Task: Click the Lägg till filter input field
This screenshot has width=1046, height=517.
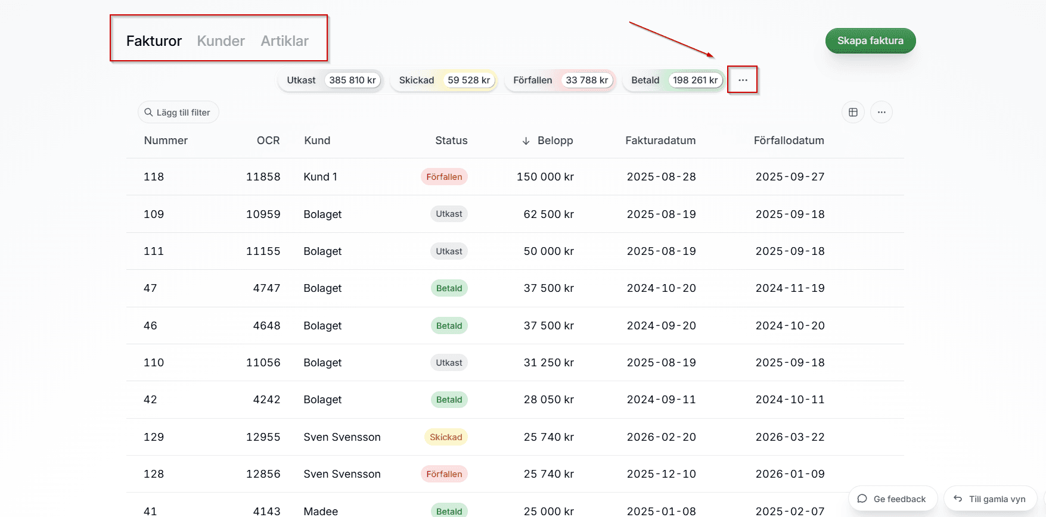Action: pos(184,113)
